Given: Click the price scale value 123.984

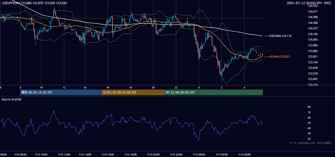Looking at the screenshot, I should click(313, 45).
